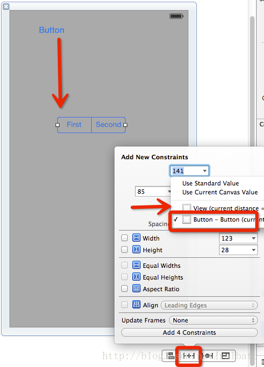The width and height of the screenshot is (264, 367).
Task: Open the Align constraints toolbar button
Action: pyautogui.click(x=170, y=356)
